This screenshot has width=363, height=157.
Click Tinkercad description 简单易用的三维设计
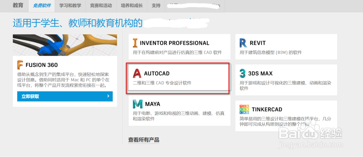point(285,121)
